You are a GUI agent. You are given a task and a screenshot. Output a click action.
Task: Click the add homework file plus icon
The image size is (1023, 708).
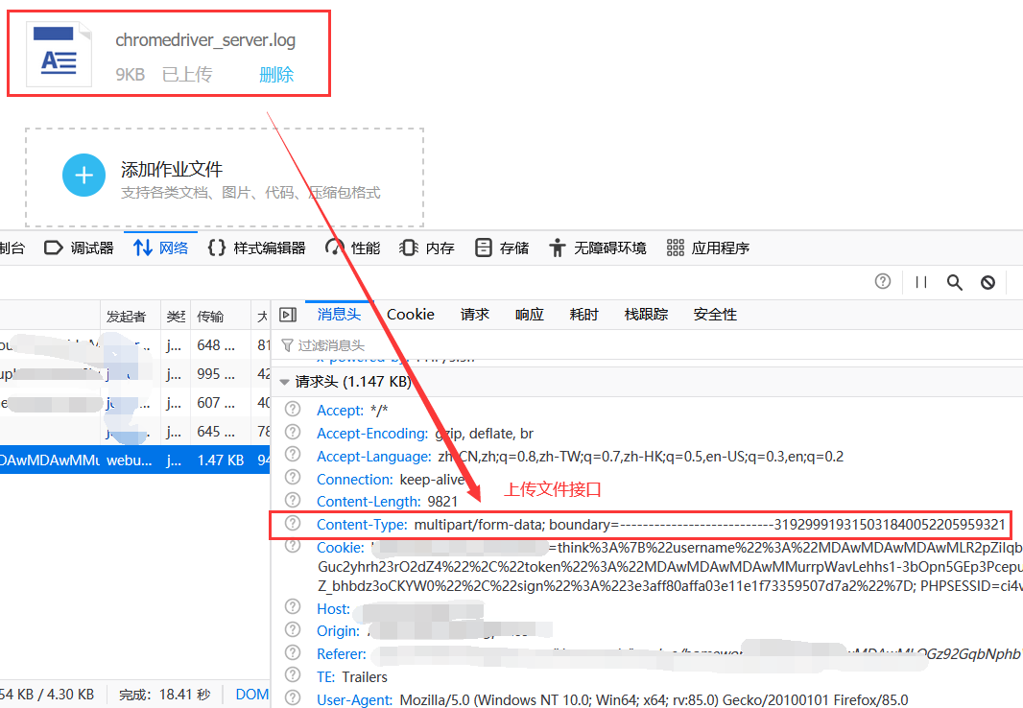[x=83, y=176]
